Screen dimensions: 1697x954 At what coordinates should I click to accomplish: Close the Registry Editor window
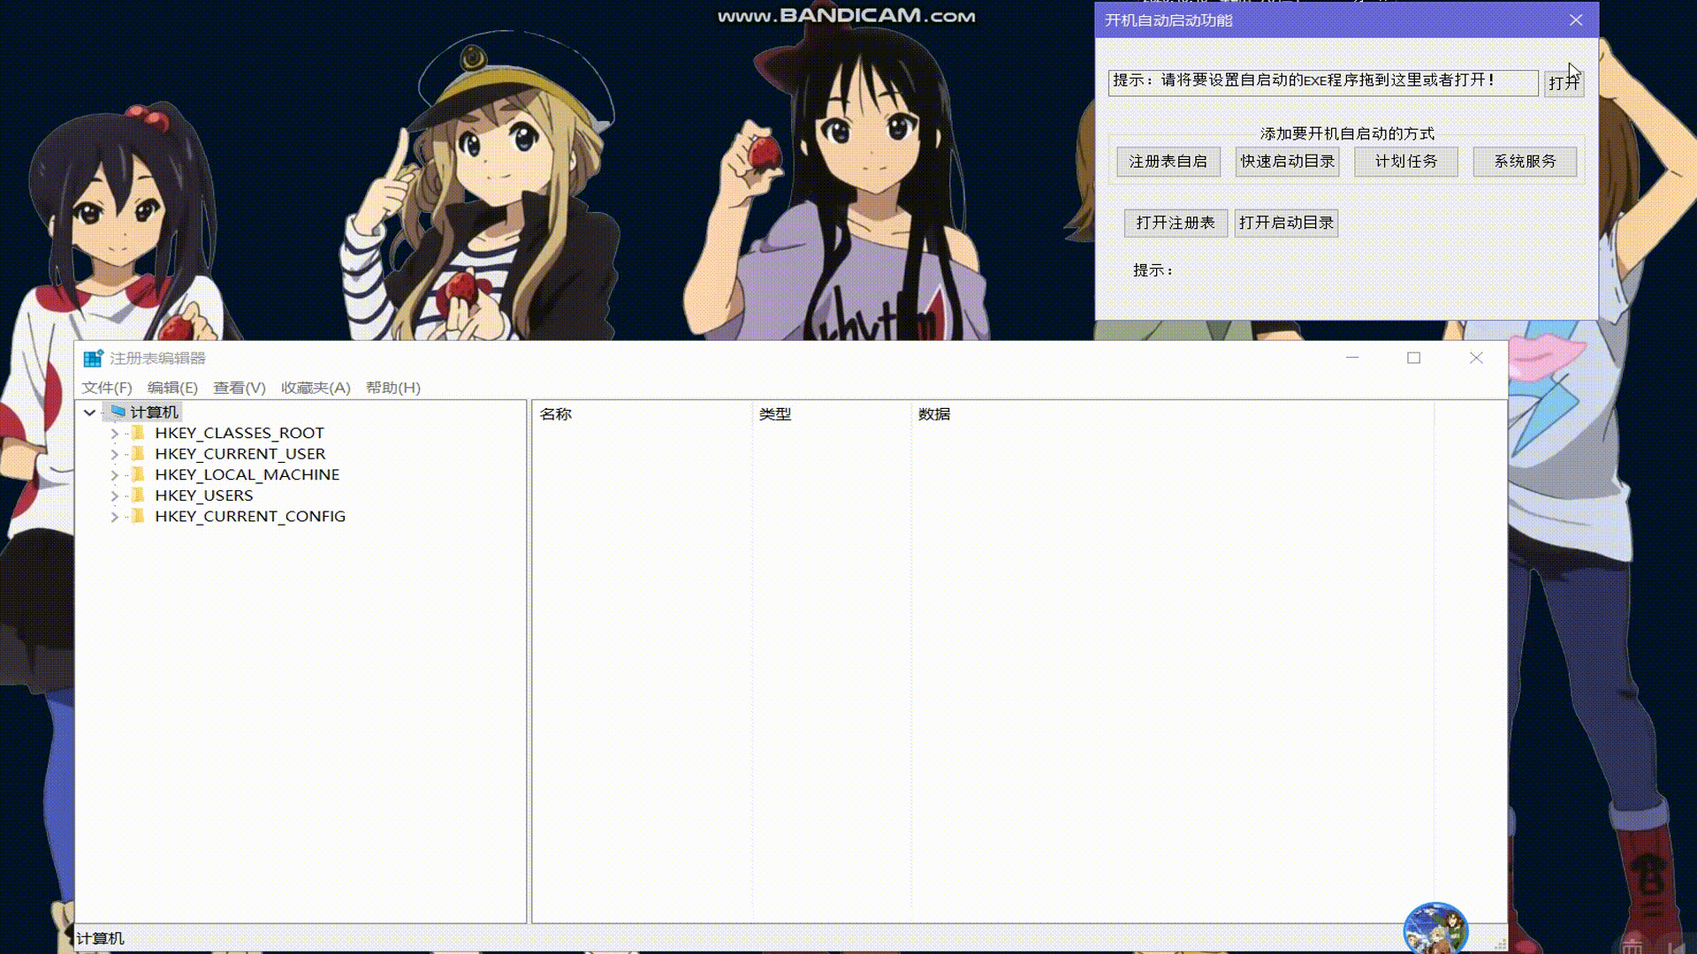click(1476, 358)
